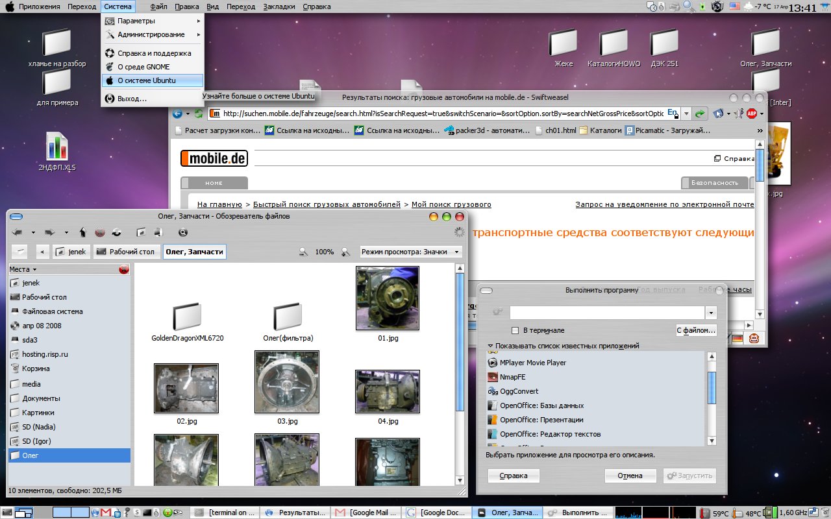Image resolution: width=831 pixels, height=519 pixels.
Task: Click the Adblock Plus ABP icon in the browser
Action: tap(752, 114)
